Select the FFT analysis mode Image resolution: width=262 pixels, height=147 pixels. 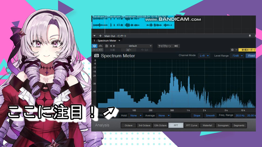click(x=176, y=125)
